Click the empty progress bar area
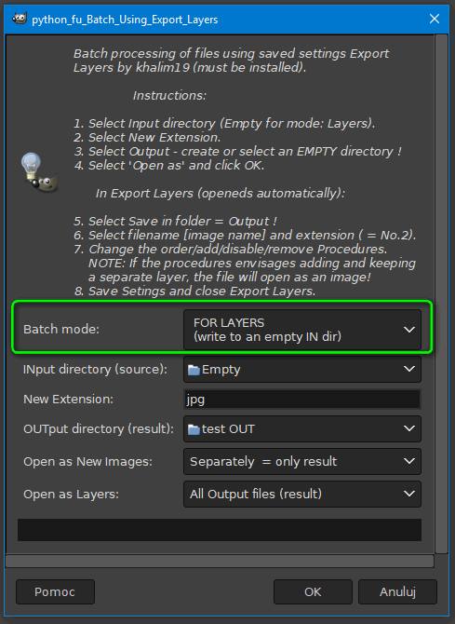 pyautogui.click(x=220, y=530)
